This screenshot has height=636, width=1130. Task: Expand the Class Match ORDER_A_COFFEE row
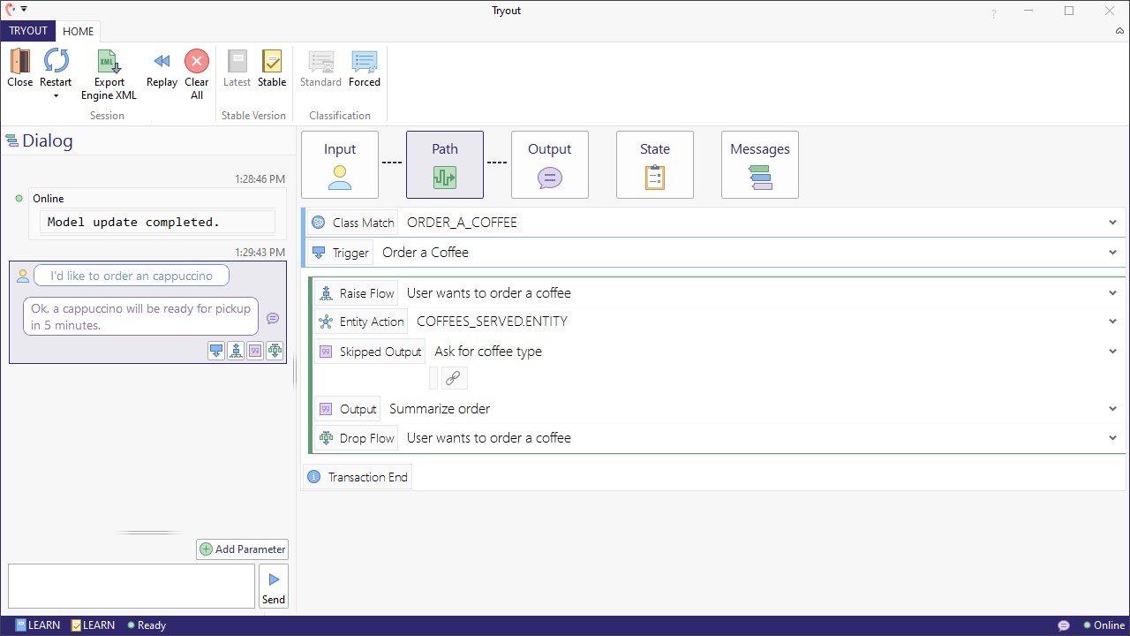1112,223
